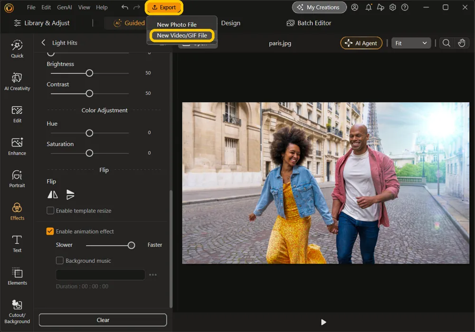Open Cutout/Background tools
Viewport: 475px width, 332px height.
click(17, 312)
